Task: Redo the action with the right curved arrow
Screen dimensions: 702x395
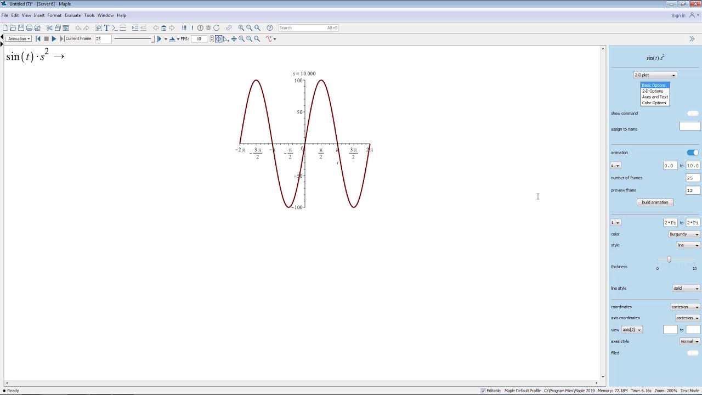Action: pos(86,28)
